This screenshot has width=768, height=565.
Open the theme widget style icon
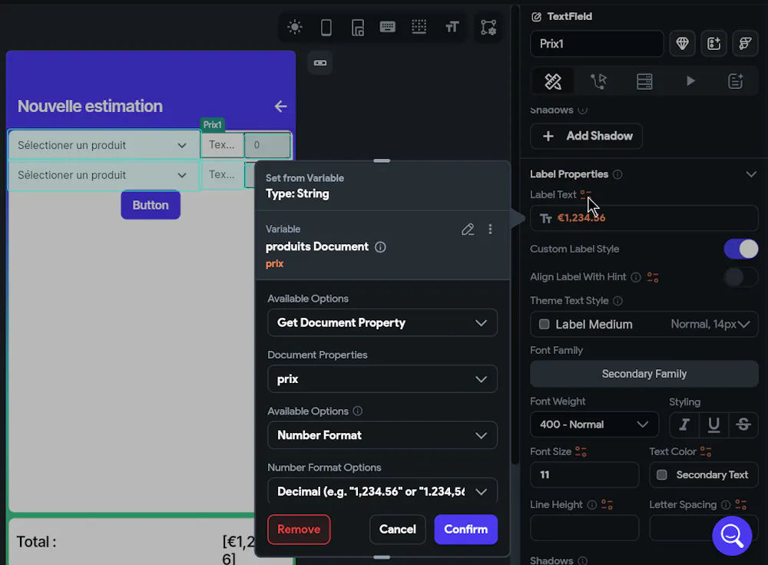(x=746, y=44)
